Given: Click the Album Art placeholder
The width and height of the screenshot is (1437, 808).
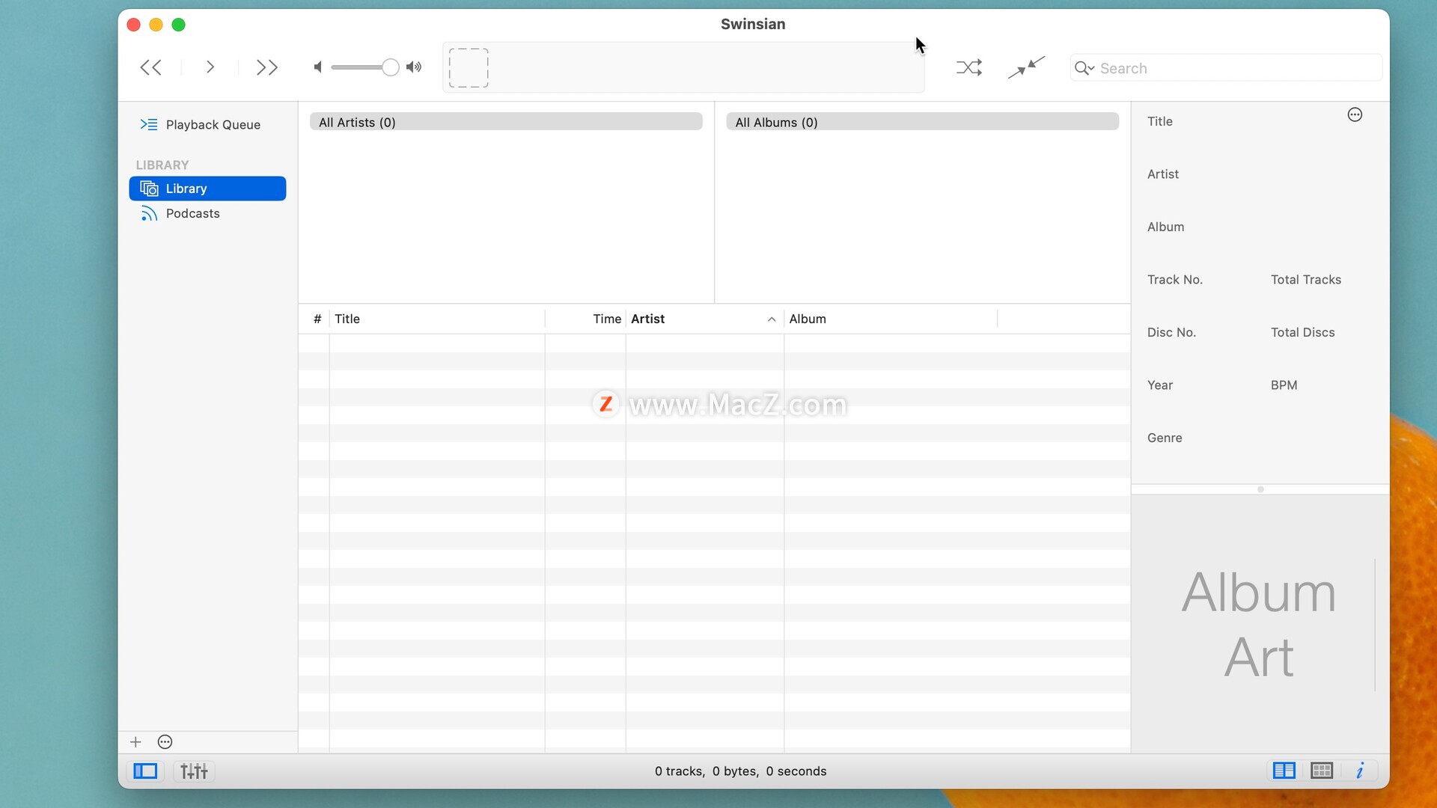Looking at the screenshot, I should click(1259, 624).
